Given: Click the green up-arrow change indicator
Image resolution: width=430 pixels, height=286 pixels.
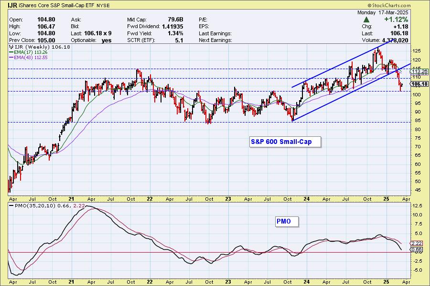Looking at the screenshot, I should [x=366, y=20].
